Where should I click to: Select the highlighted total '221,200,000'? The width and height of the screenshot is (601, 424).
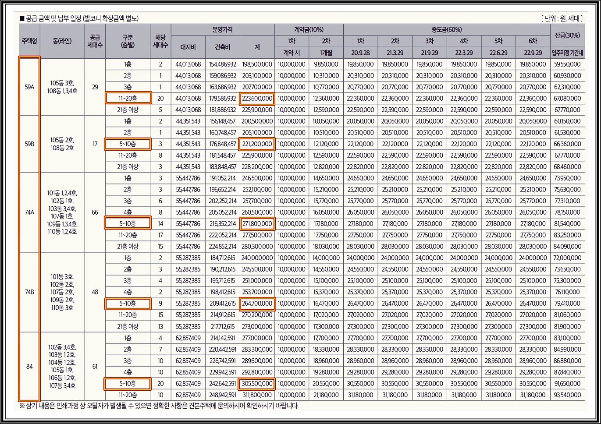[x=257, y=144]
